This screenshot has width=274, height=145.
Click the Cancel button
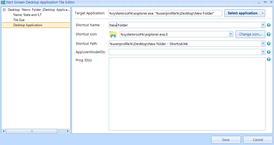(x=258, y=140)
